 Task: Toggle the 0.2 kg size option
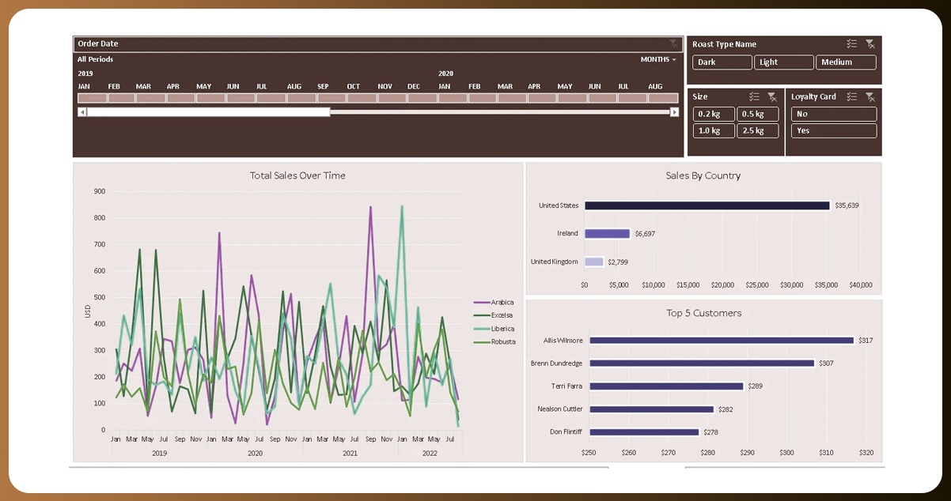pyautogui.click(x=713, y=114)
